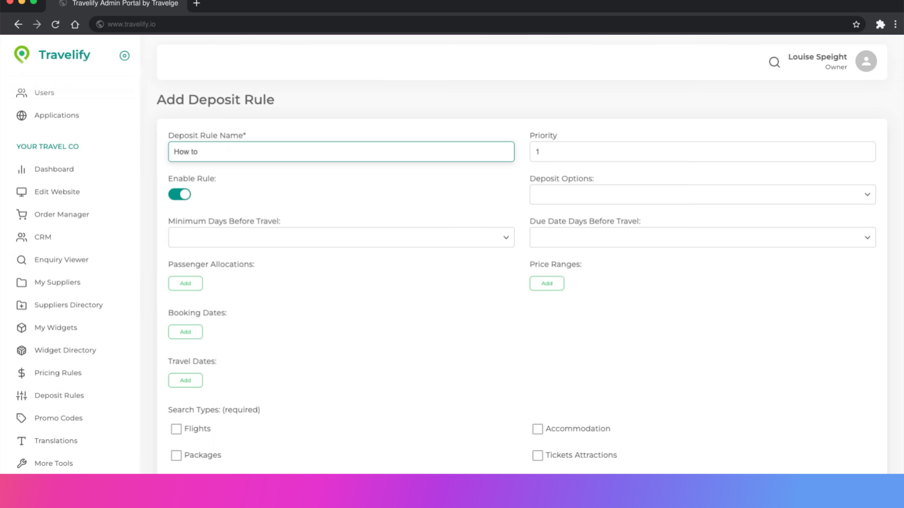Open Suppliers Directory menu item
Screen dimensions: 904x508
pos(68,305)
